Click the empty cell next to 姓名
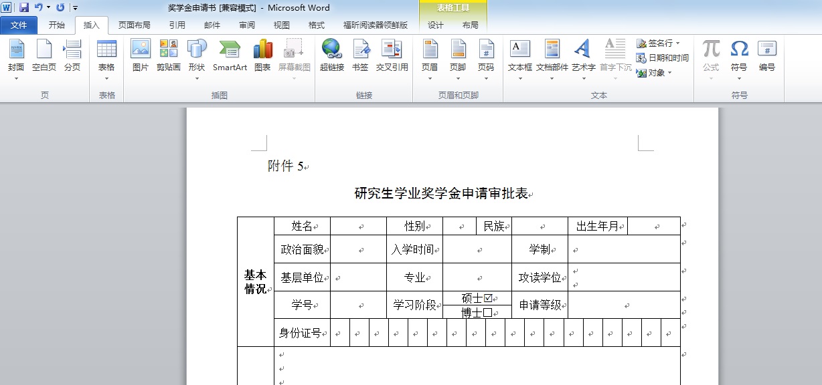 pyautogui.click(x=358, y=226)
